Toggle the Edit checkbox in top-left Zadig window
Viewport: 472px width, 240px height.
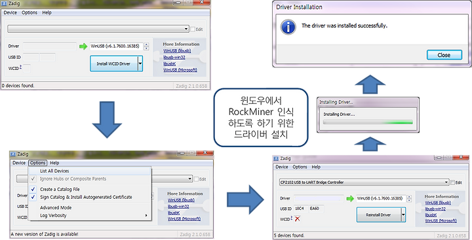(x=193, y=29)
